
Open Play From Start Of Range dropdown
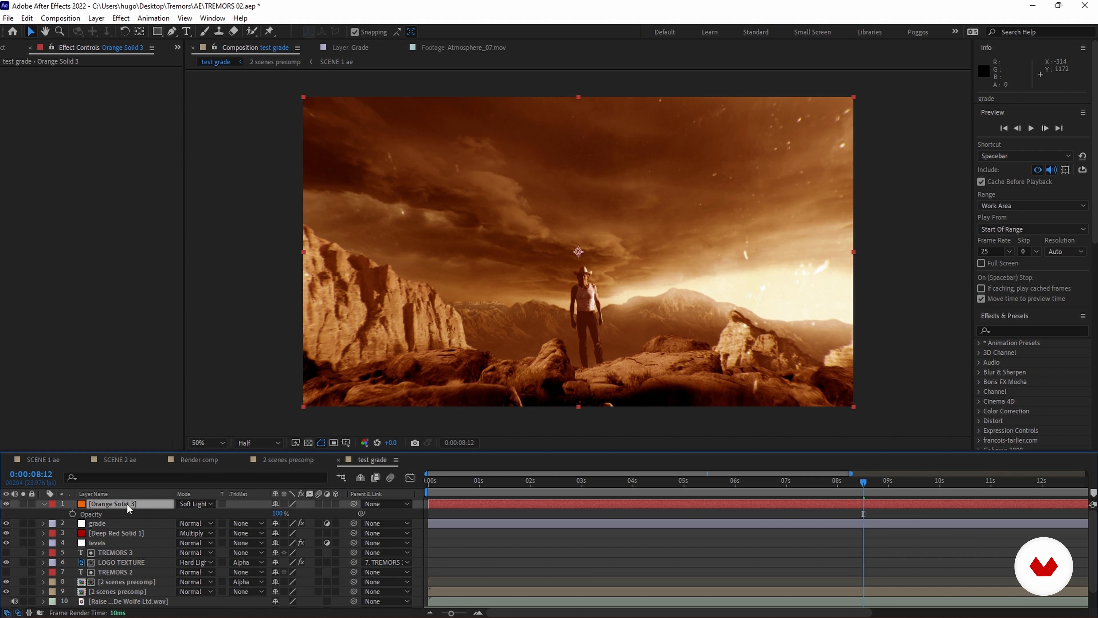[x=1032, y=229]
